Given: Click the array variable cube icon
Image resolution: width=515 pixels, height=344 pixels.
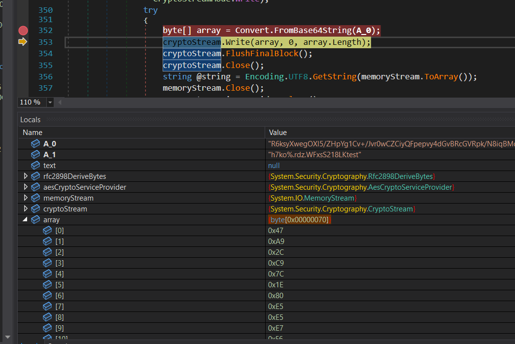Looking at the screenshot, I should coord(35,220).
